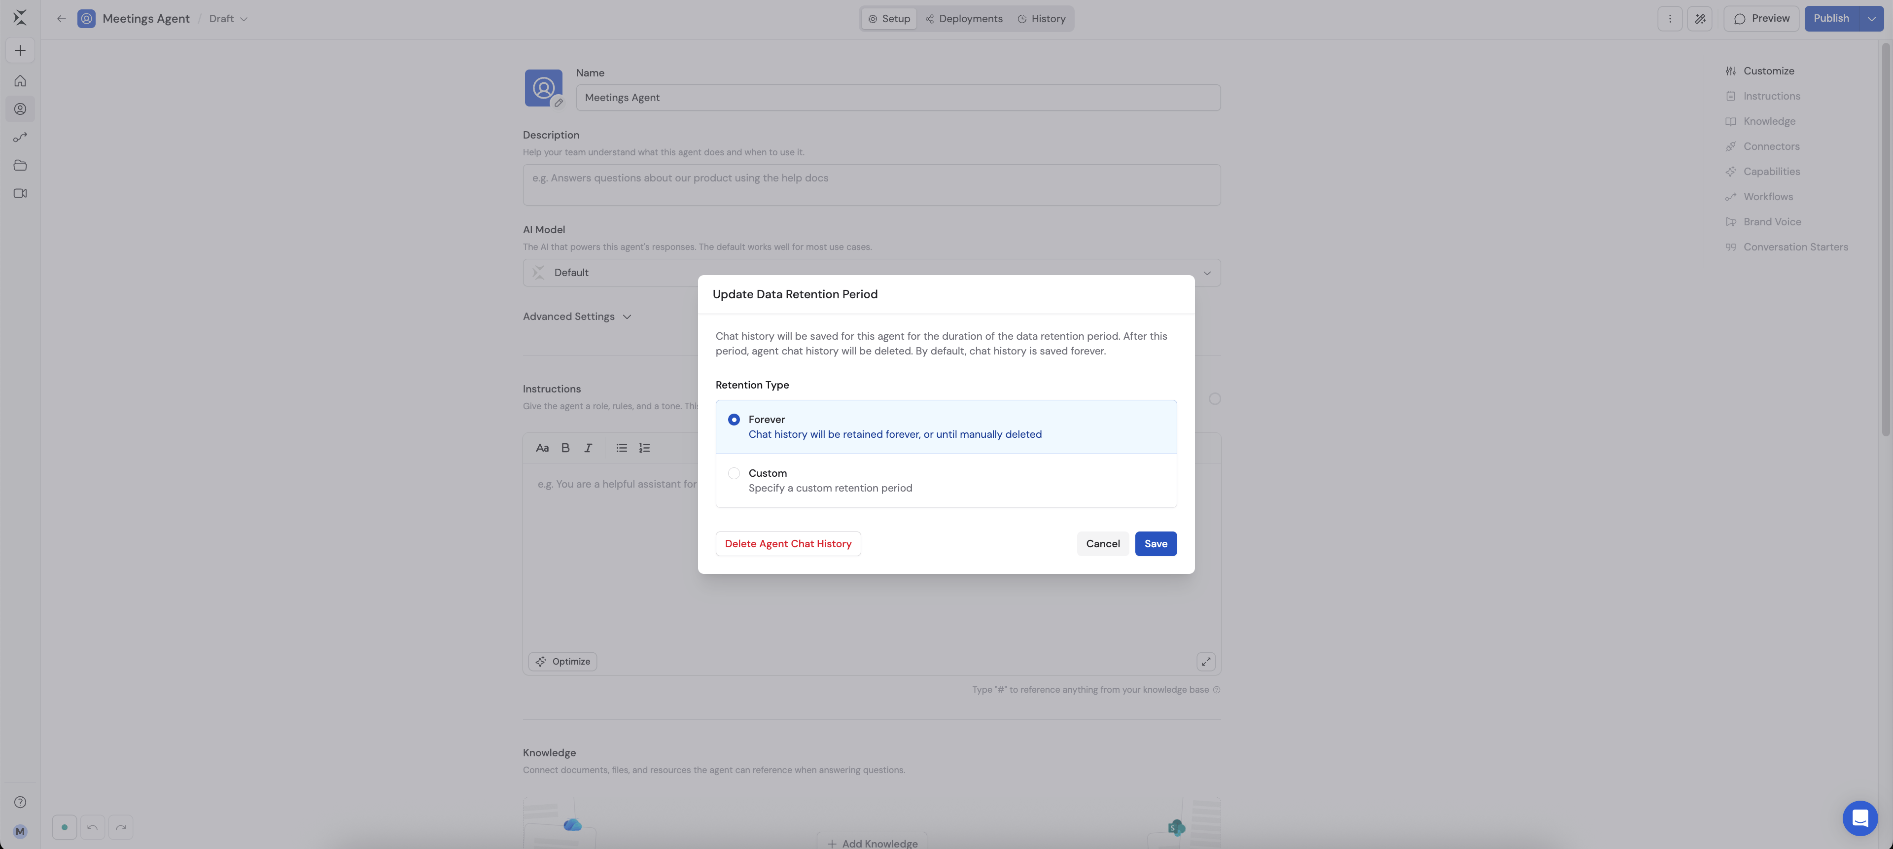Click the Optimize button

pyautogui.click(x=562, y=662)
